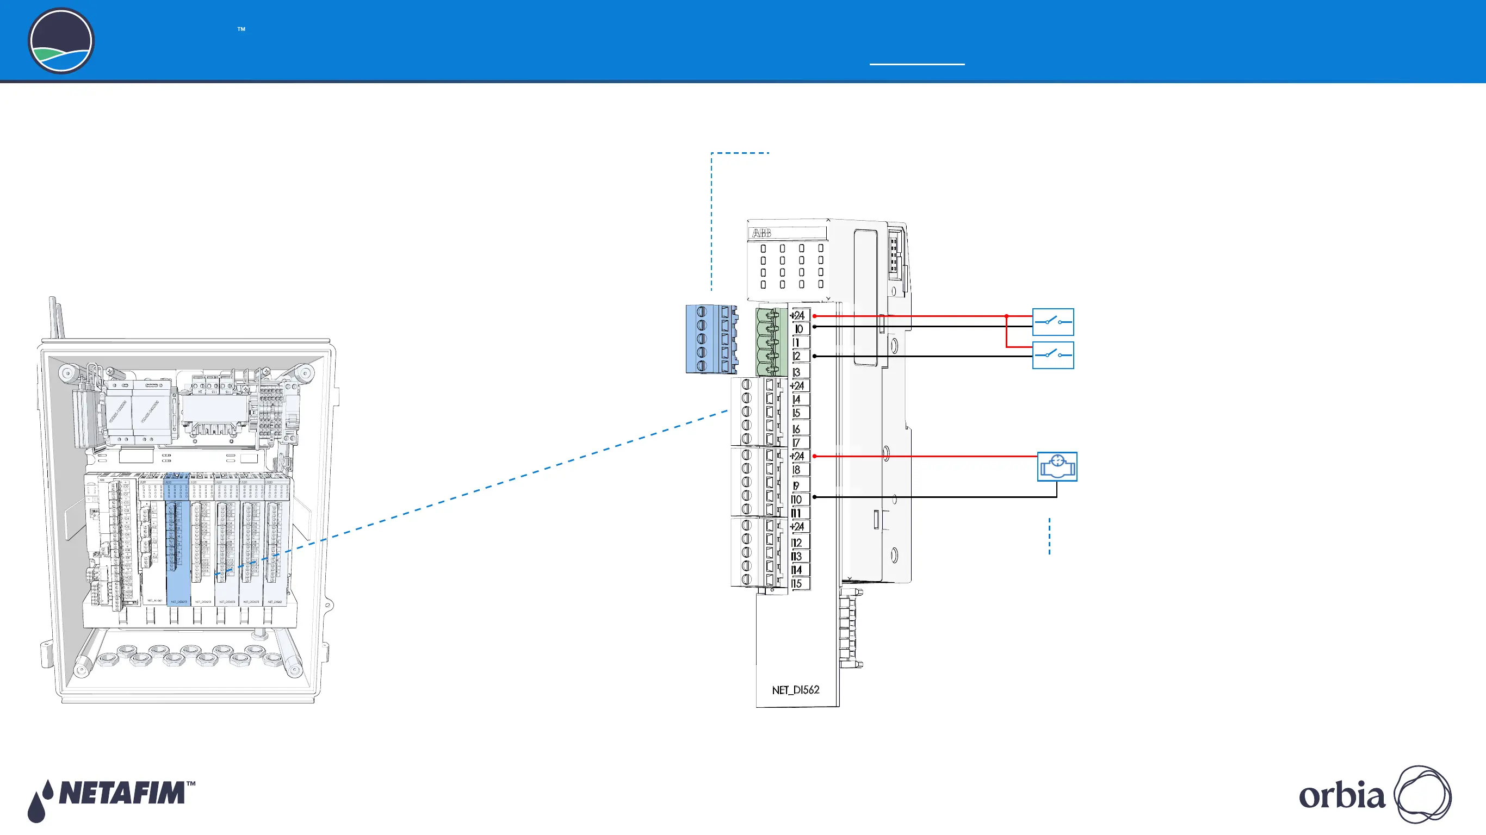Click the water meter symbol
Image resolution: width=1486 pixels, height=835 pixels.
[1057, 466]
